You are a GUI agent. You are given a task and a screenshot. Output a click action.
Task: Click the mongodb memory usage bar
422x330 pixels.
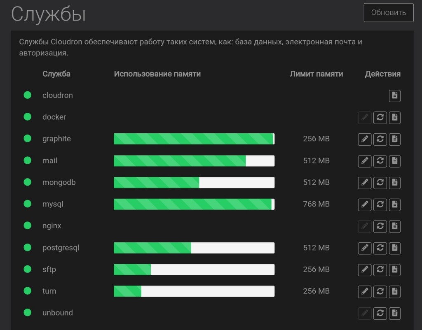pos(194,182)
